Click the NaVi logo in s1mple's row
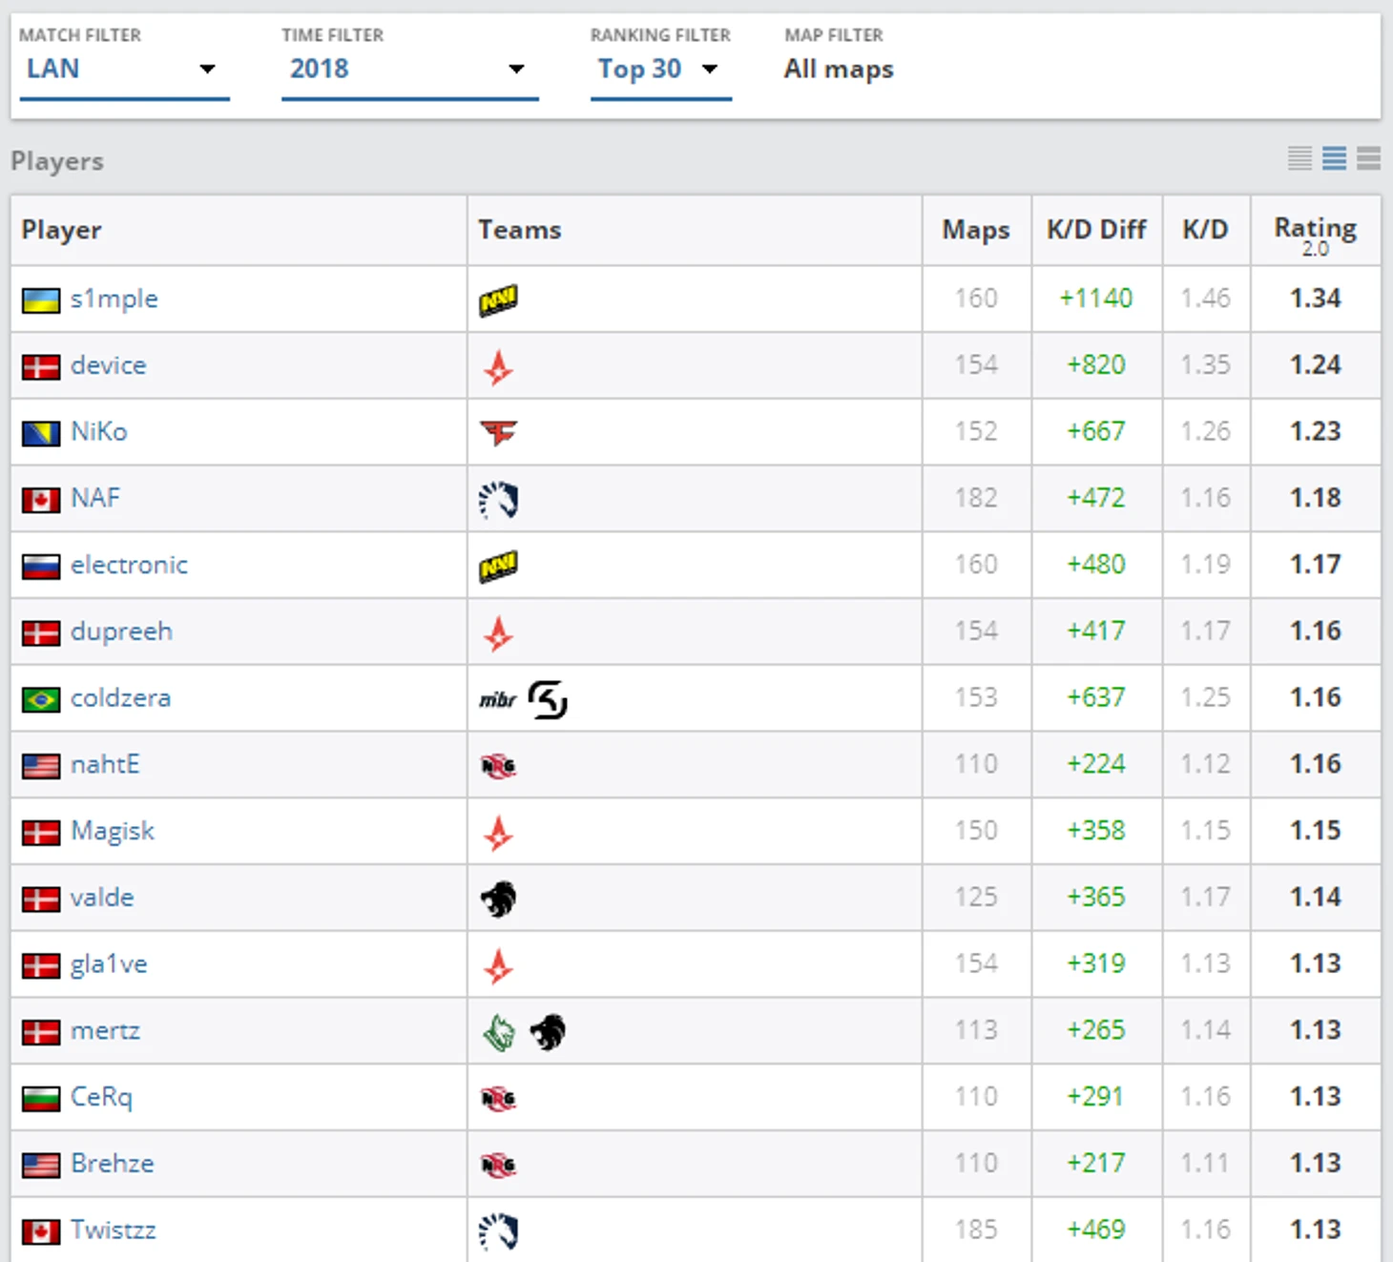 pos(498,300)
